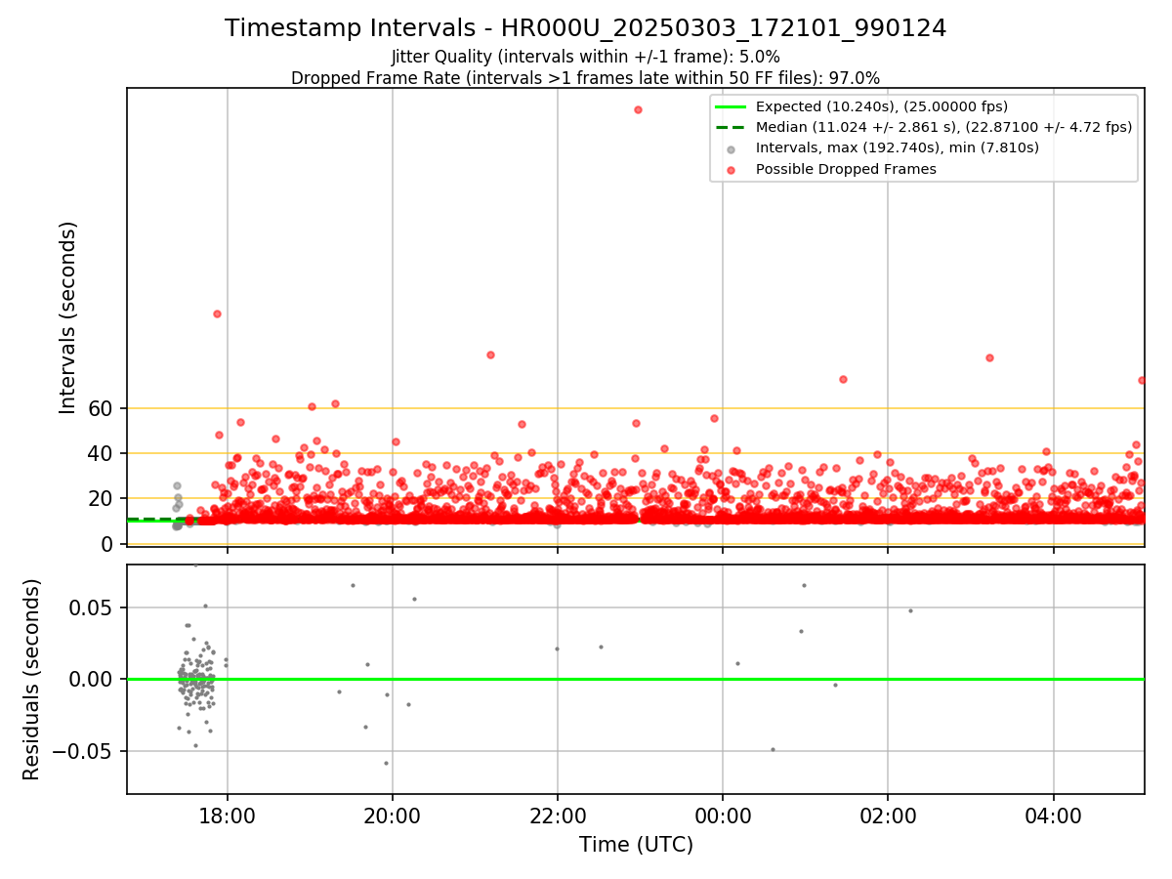Click the highest red outlier point near 23:00
This screenshot has height=879, width=1172.
coord(638,109)
